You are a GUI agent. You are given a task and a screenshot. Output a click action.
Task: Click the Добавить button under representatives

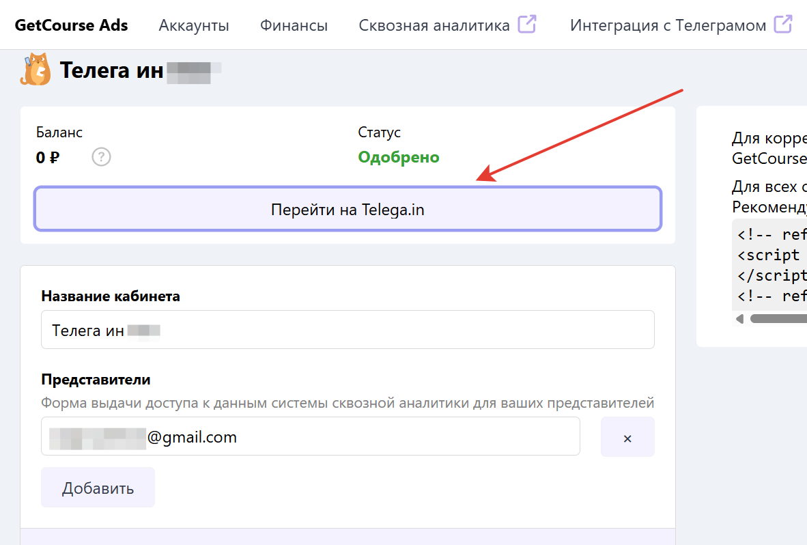pos(98,487)
